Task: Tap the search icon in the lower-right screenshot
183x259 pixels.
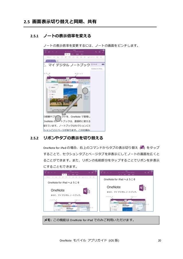Action: click(x=145, y=172)
